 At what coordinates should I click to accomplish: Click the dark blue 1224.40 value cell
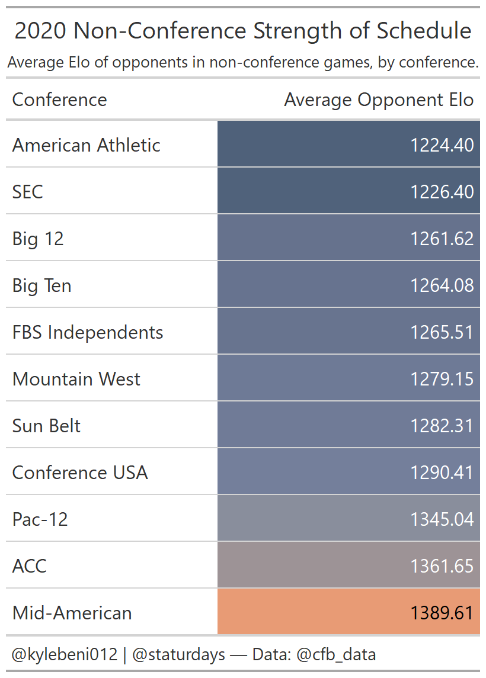(x=348, y=144)
